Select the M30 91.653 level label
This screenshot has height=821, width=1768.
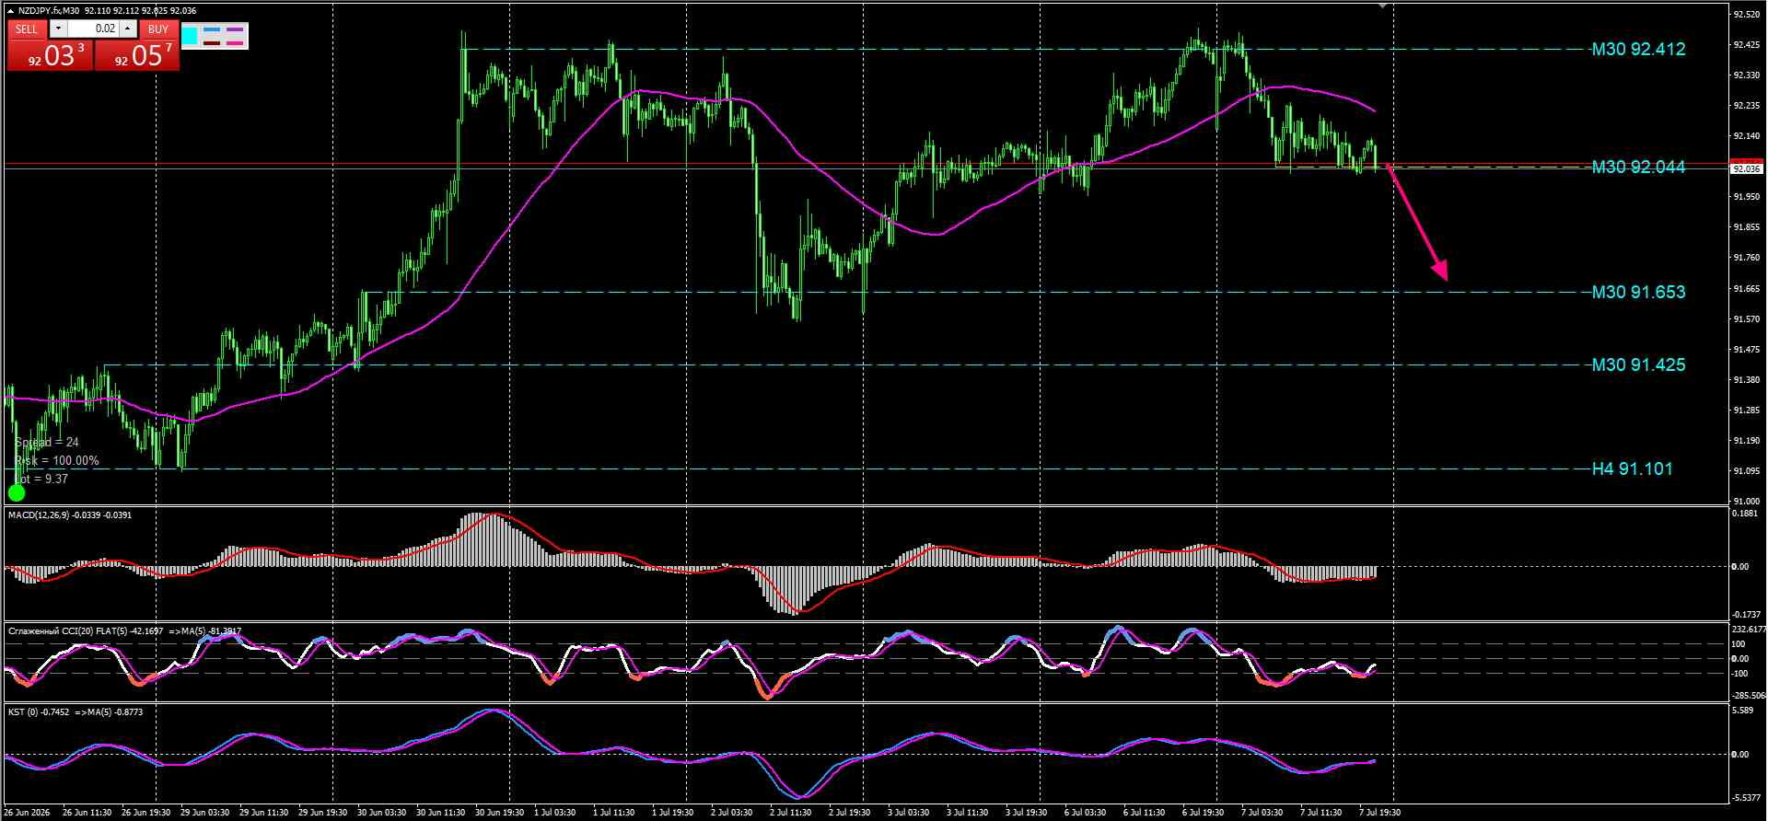[x=1638, y=293]
